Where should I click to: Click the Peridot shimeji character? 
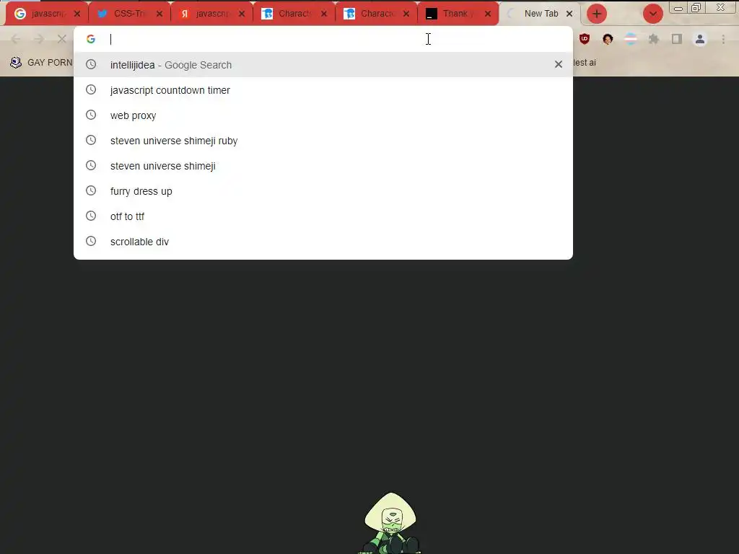point(390,523)
